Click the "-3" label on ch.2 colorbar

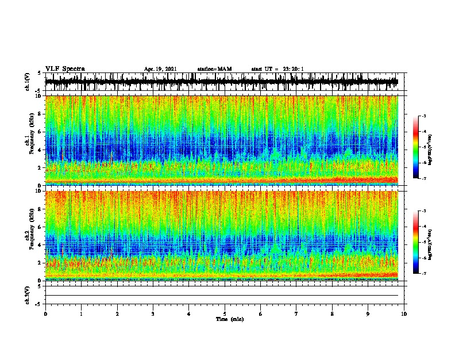423,211
